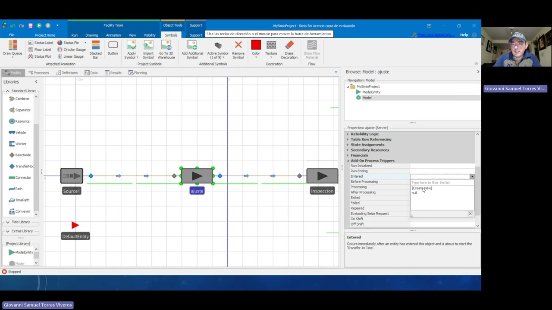
Task: Click Help button in ribbon
Action: tap(464, 35)
